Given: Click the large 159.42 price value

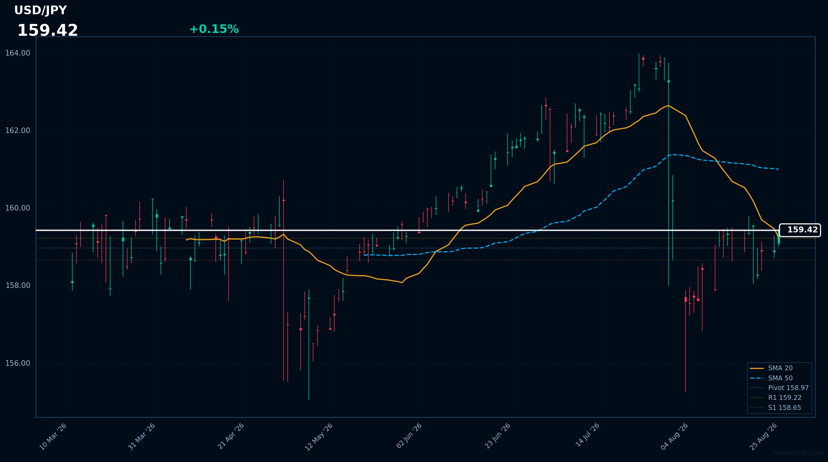Looking at the screenshot, I should pyautogui.click(x=48, y=31).
